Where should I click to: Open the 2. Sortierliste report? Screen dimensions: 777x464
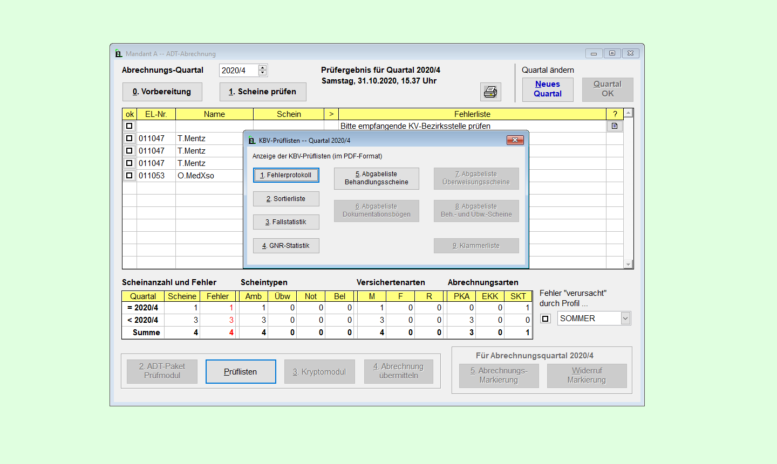click(286, 199)
